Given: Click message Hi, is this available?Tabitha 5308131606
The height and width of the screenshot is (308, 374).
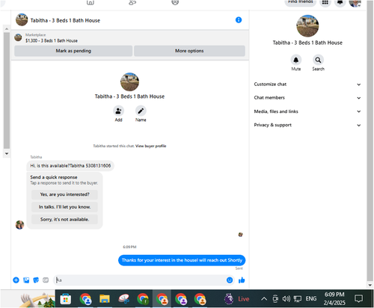Looking at the screenshot, I should [x=70, y=166].
